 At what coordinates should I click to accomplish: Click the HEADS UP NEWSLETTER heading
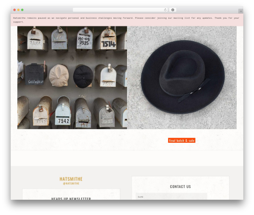tap(71, 198)
